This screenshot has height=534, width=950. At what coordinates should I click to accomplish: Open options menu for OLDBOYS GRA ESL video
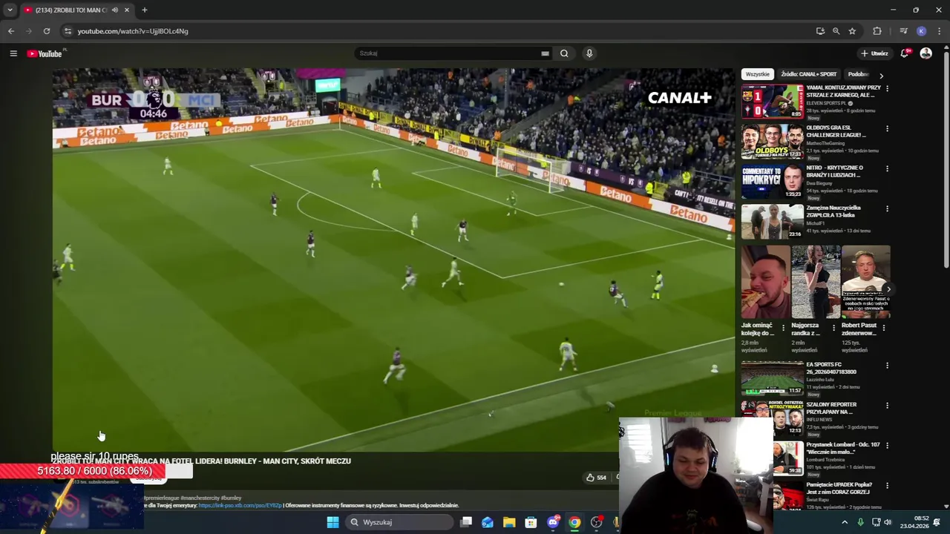tap(887, 128)
